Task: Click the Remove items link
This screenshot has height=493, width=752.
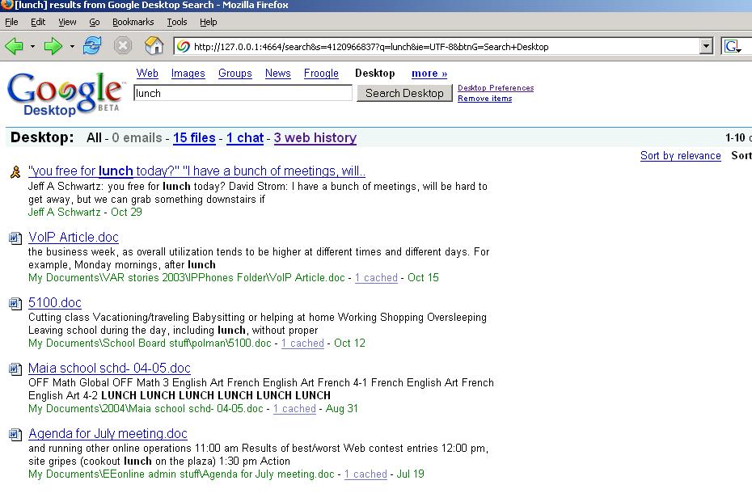Action: pos(485,99)
